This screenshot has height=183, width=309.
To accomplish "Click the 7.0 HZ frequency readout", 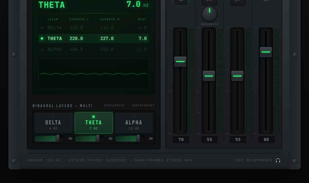I will coord(138,4).
